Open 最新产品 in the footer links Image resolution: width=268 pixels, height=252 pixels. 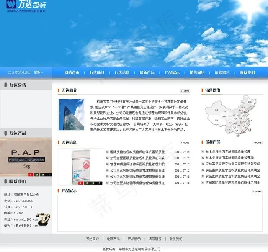(x=113, y=239)
